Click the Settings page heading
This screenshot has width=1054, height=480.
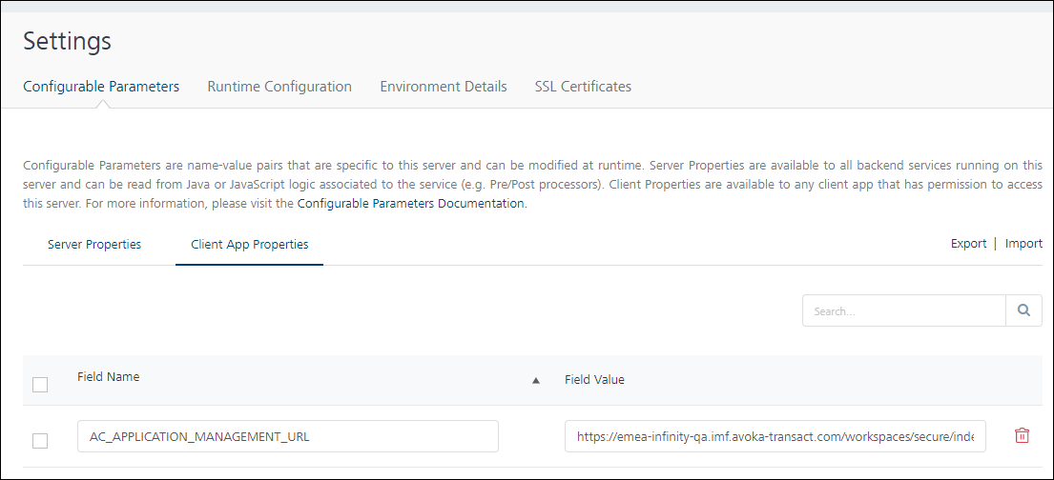(67, 41)
